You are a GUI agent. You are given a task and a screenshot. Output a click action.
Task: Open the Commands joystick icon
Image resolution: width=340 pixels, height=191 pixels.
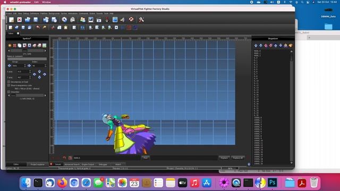pyautogui.click(x=107, y=20)
